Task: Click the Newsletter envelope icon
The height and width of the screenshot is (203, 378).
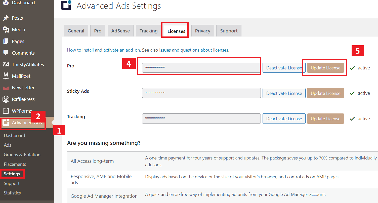Action: tap(6, 87)
